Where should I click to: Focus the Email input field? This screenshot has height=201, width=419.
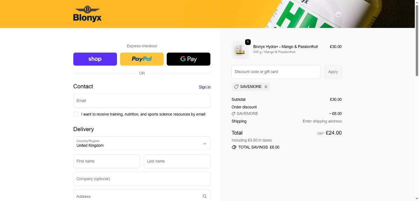(142, 101)
